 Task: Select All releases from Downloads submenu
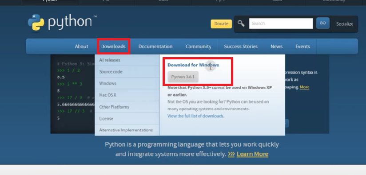pyautogui.click(x=127, y=60)
